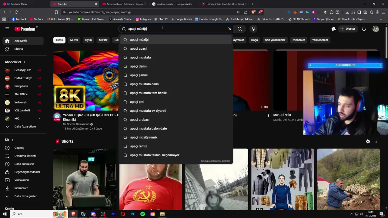Choose suggestion 'apaçi müziği remix'
This screenshot has width=388, height=218.
[176, 137]
